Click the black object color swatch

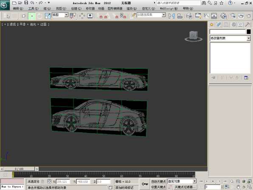click(x=249, y=31)
